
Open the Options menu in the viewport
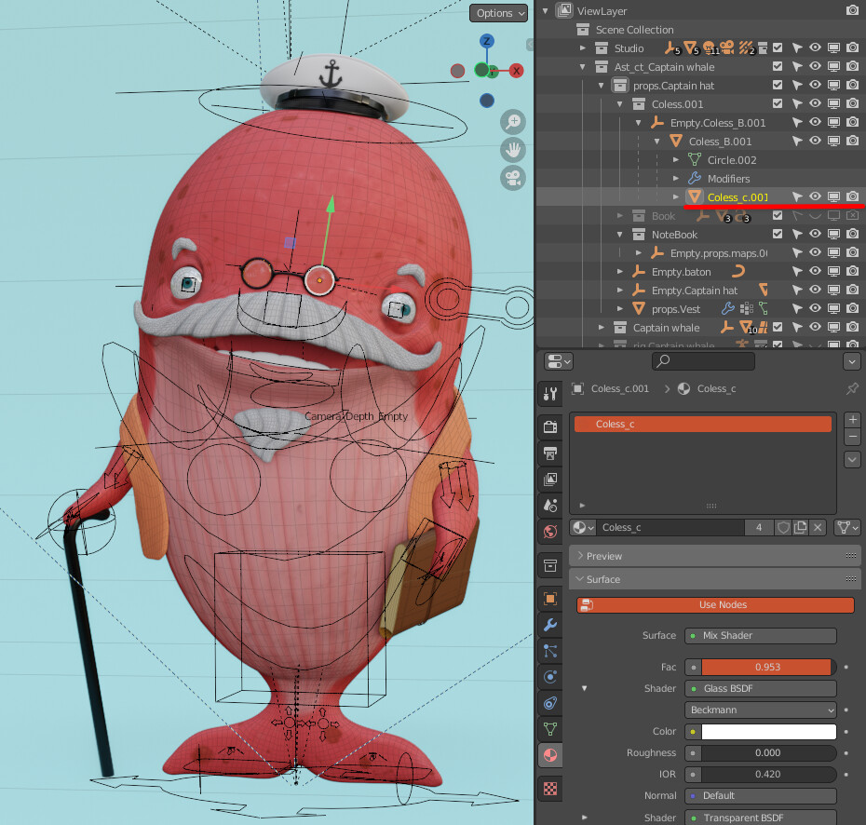click(498, 13)
